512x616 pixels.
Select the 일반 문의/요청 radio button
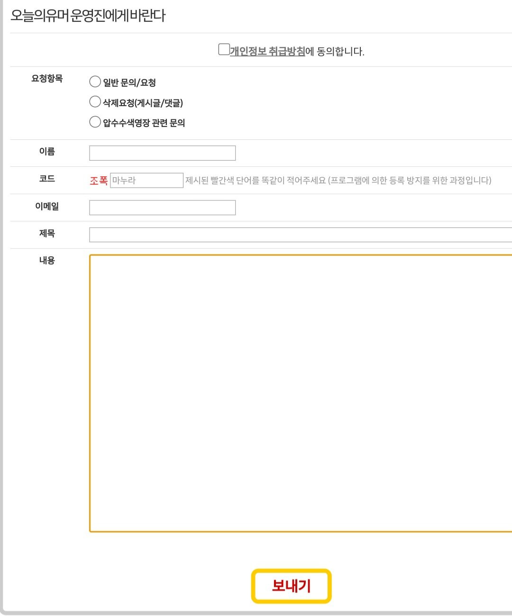pos(95,82)
